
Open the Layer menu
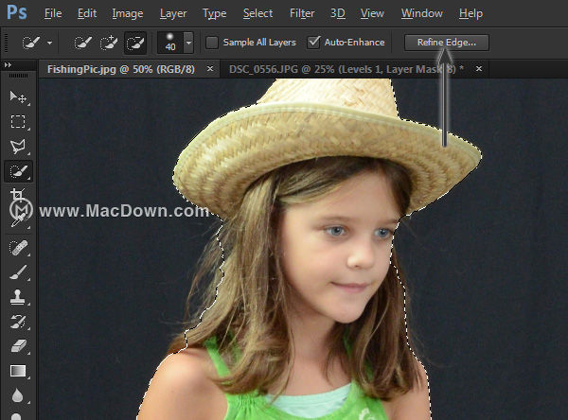pyautogui.click(x=173, y=13)
